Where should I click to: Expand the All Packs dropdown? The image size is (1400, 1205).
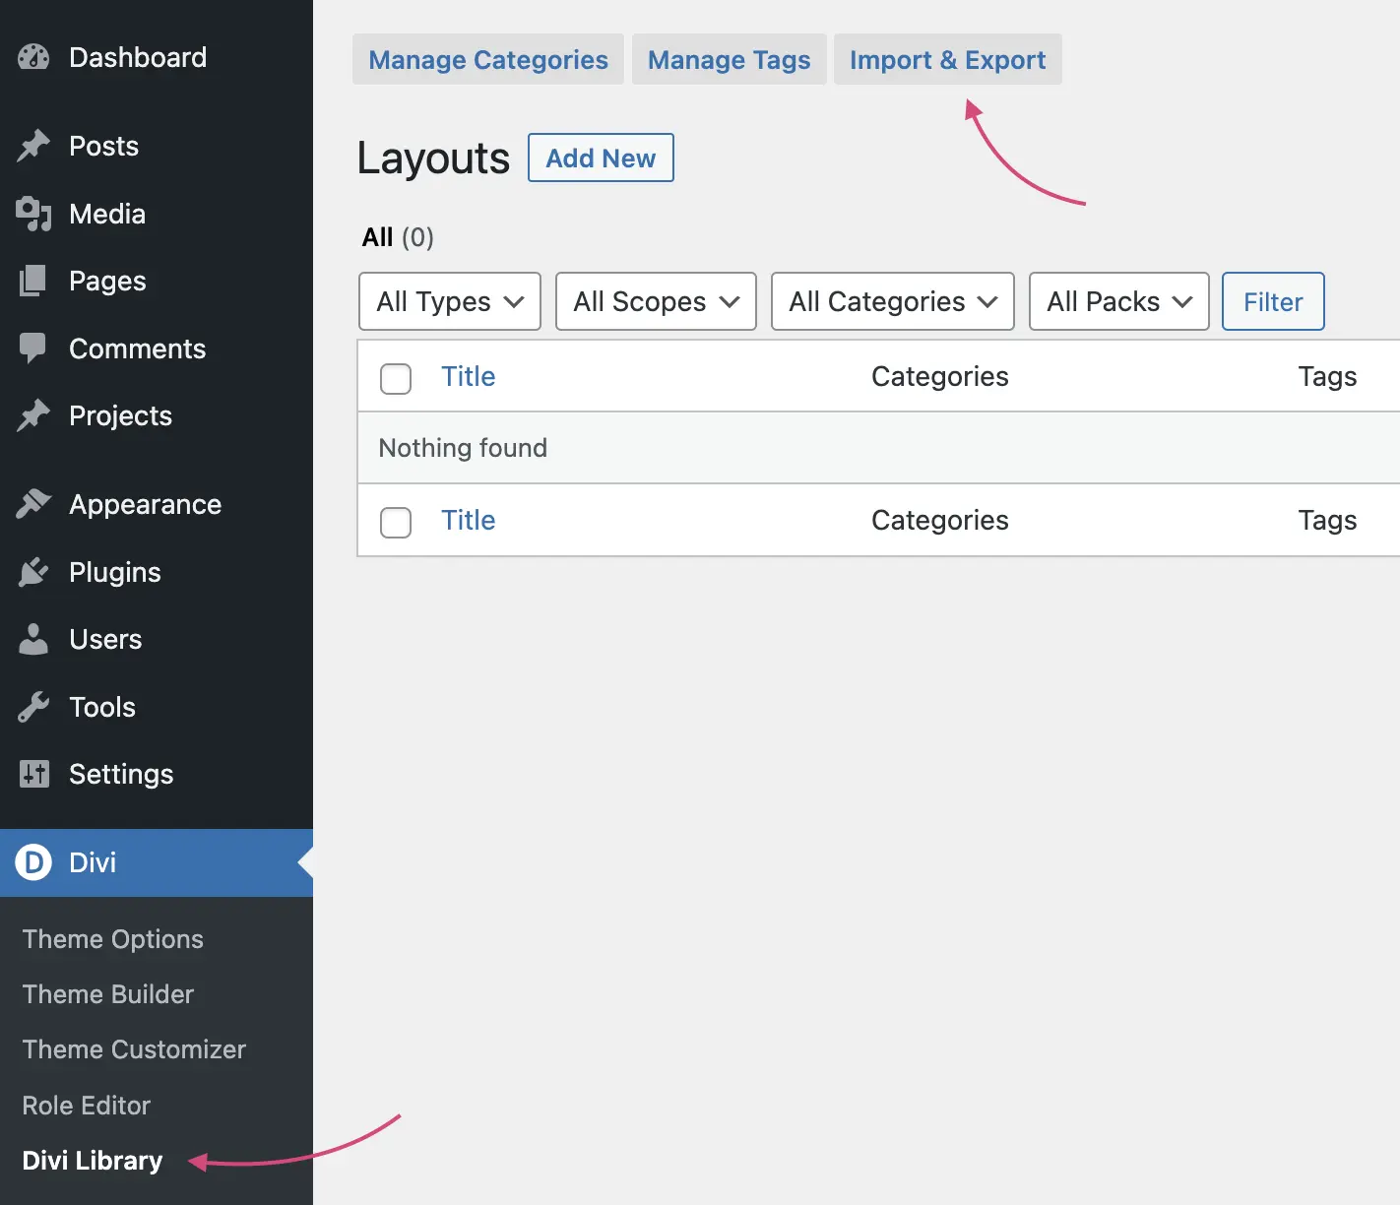[x=1119, y=301]
